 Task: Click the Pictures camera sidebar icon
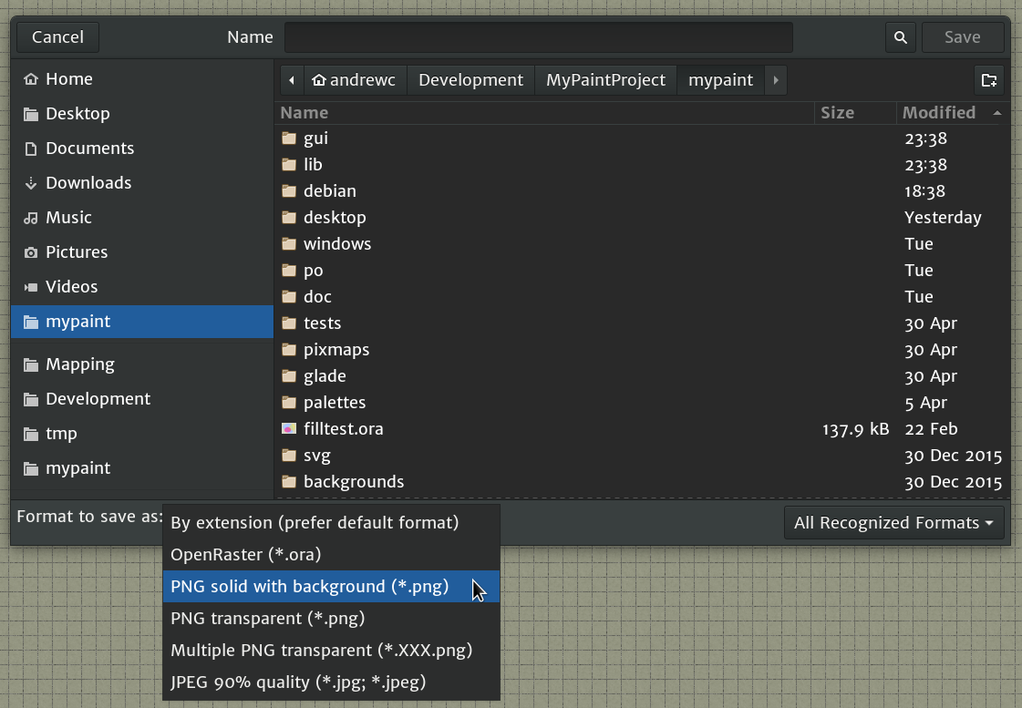click(x=31, y=252)
